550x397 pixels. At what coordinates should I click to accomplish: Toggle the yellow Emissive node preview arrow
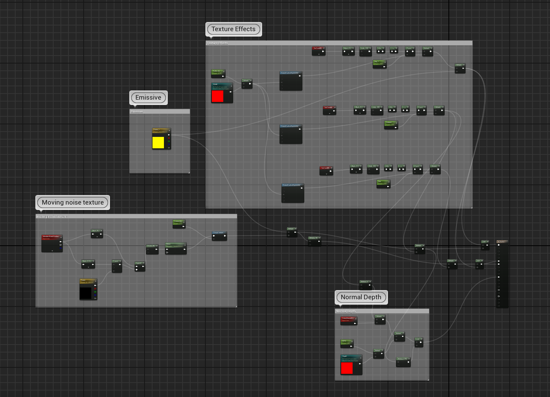point(169,130)
